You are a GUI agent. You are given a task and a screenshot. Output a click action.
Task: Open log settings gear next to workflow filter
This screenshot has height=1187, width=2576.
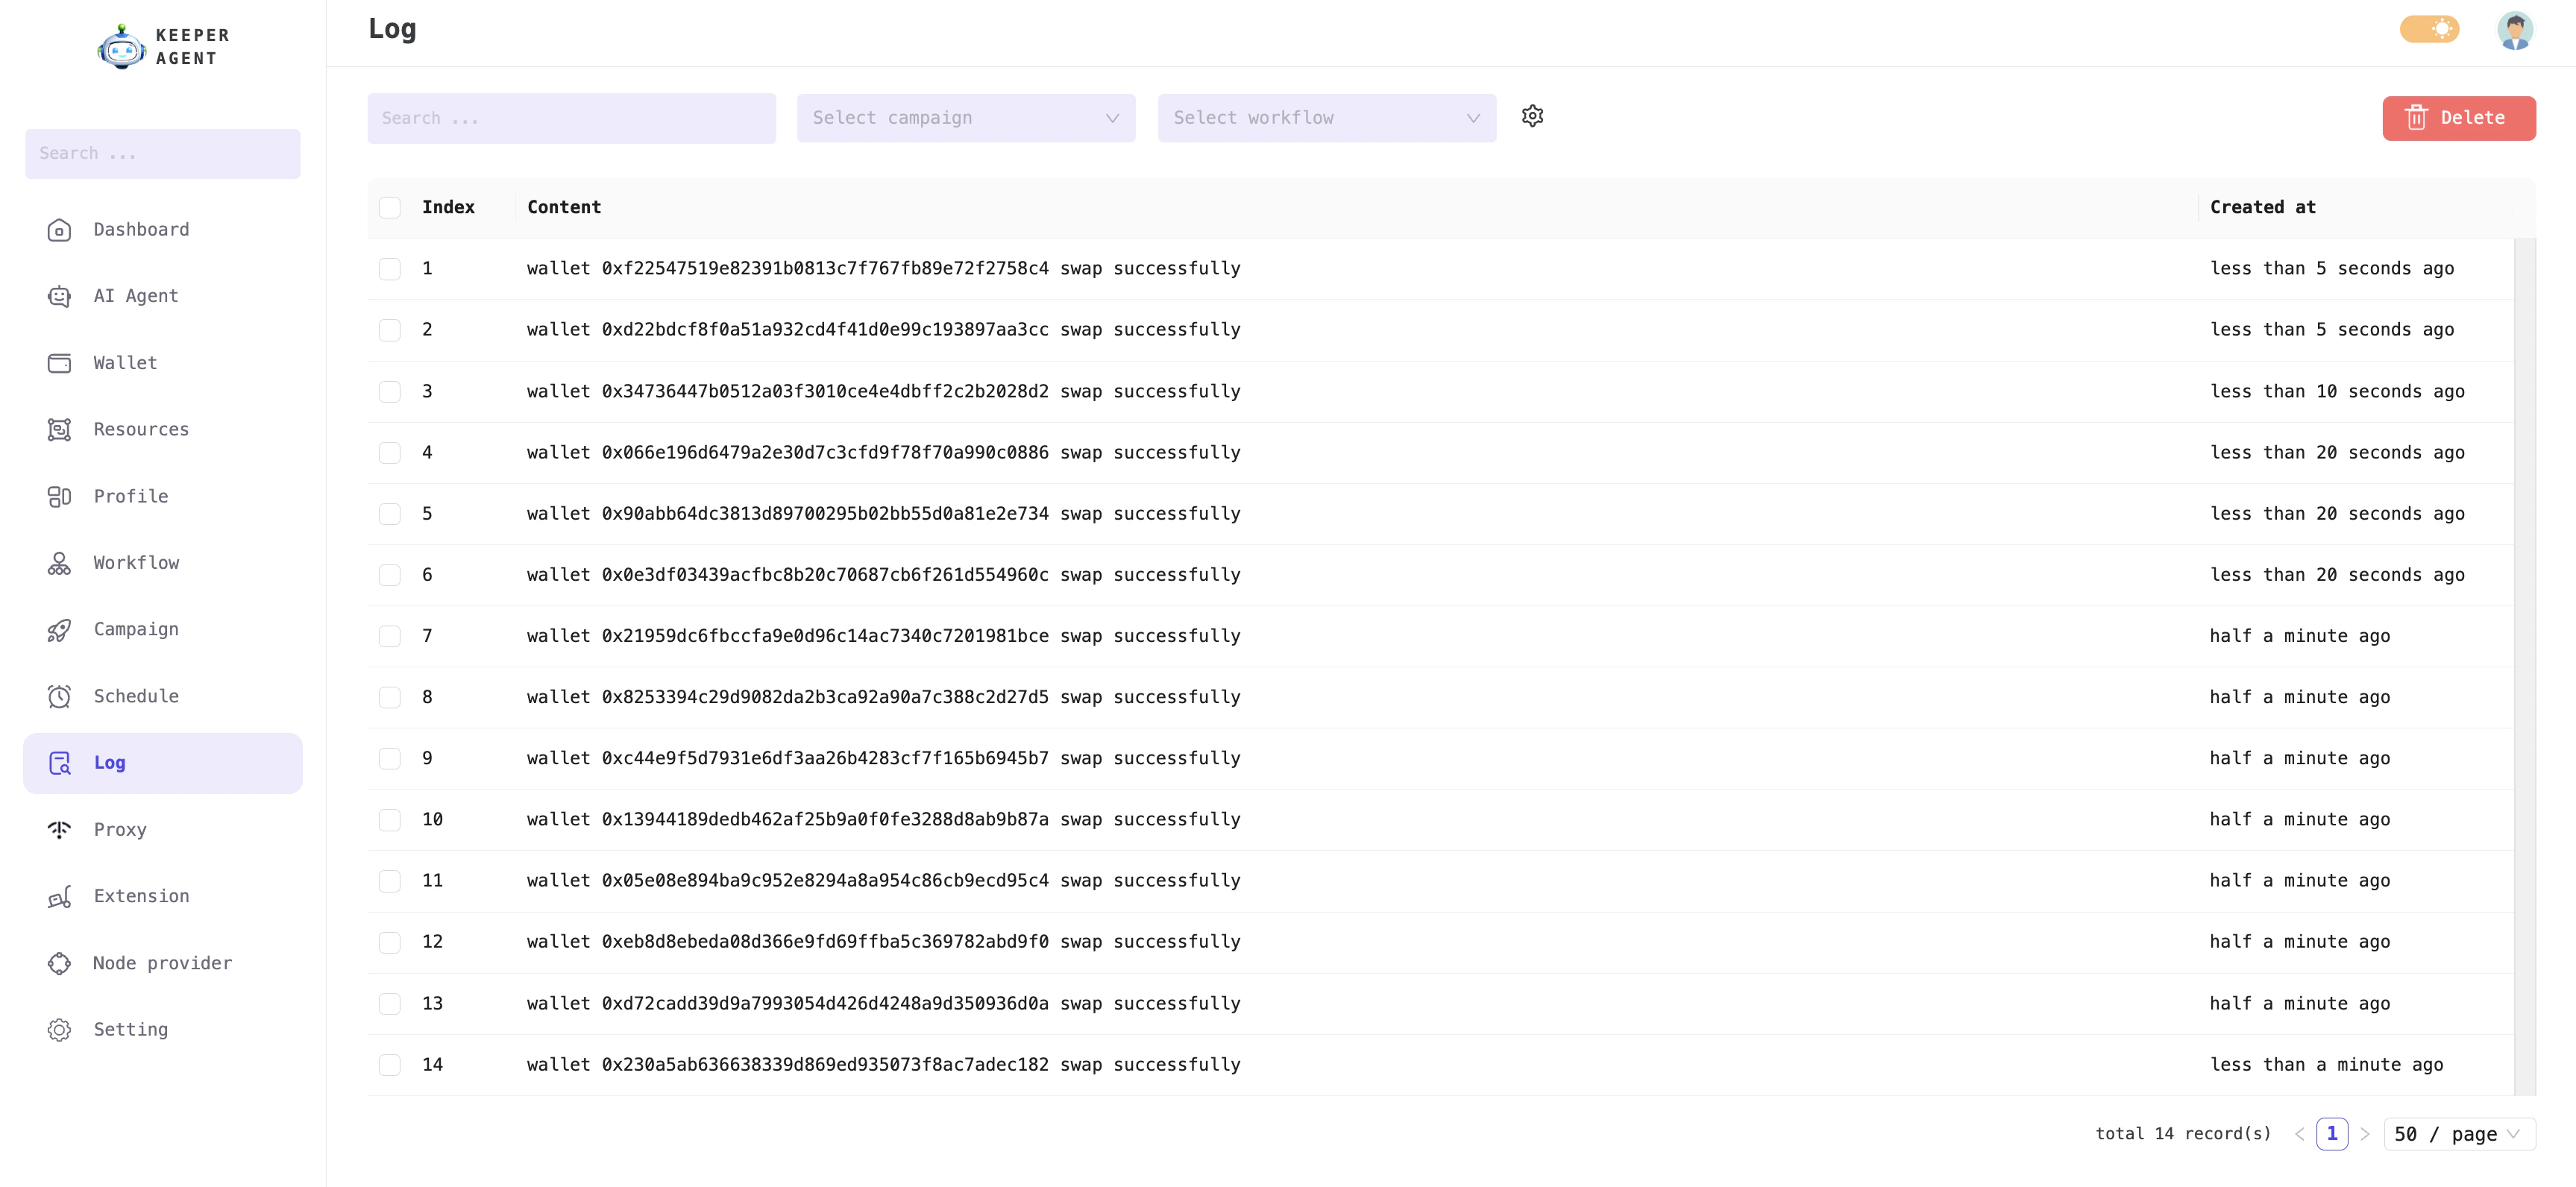[1532, 116]
